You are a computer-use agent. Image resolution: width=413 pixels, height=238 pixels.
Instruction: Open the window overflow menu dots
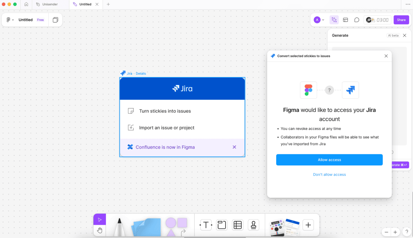(408, 4)
